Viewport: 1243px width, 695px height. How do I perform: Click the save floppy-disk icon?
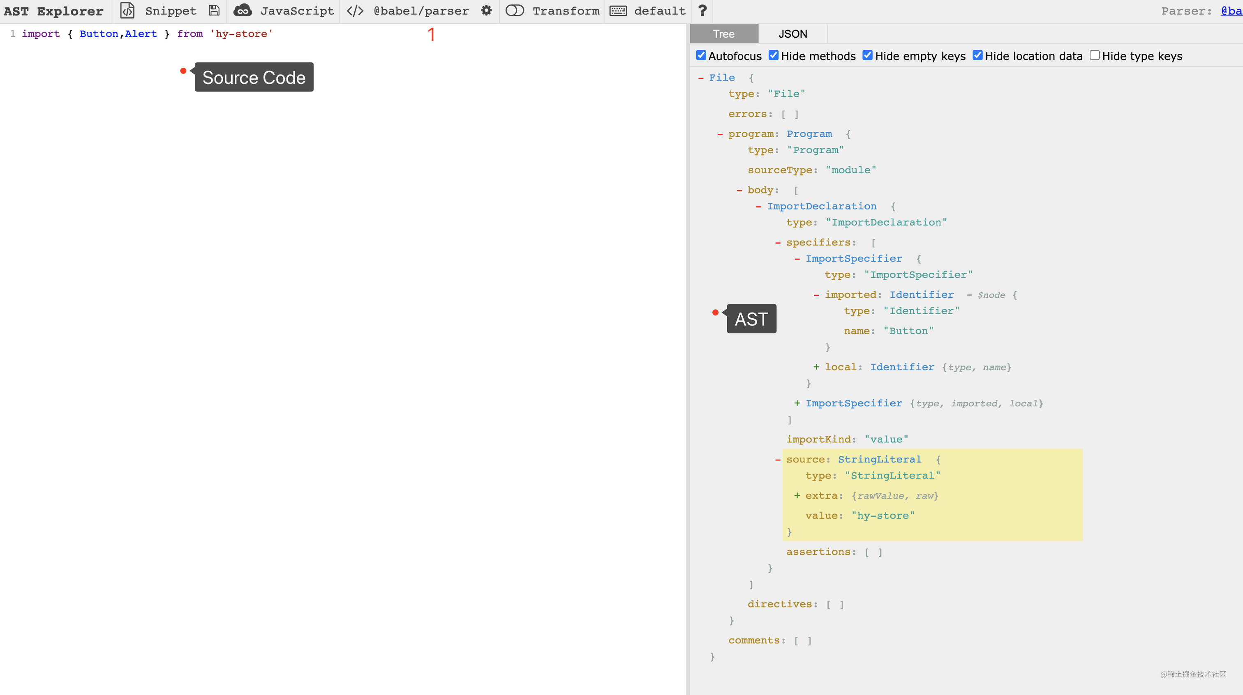[x=214, y=11]
